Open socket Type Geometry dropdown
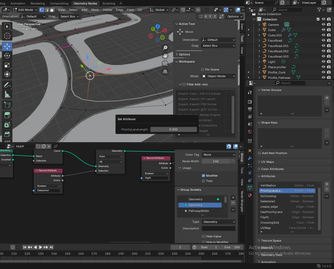This screenshot has height=269, width=334. [x=219, y=222]
